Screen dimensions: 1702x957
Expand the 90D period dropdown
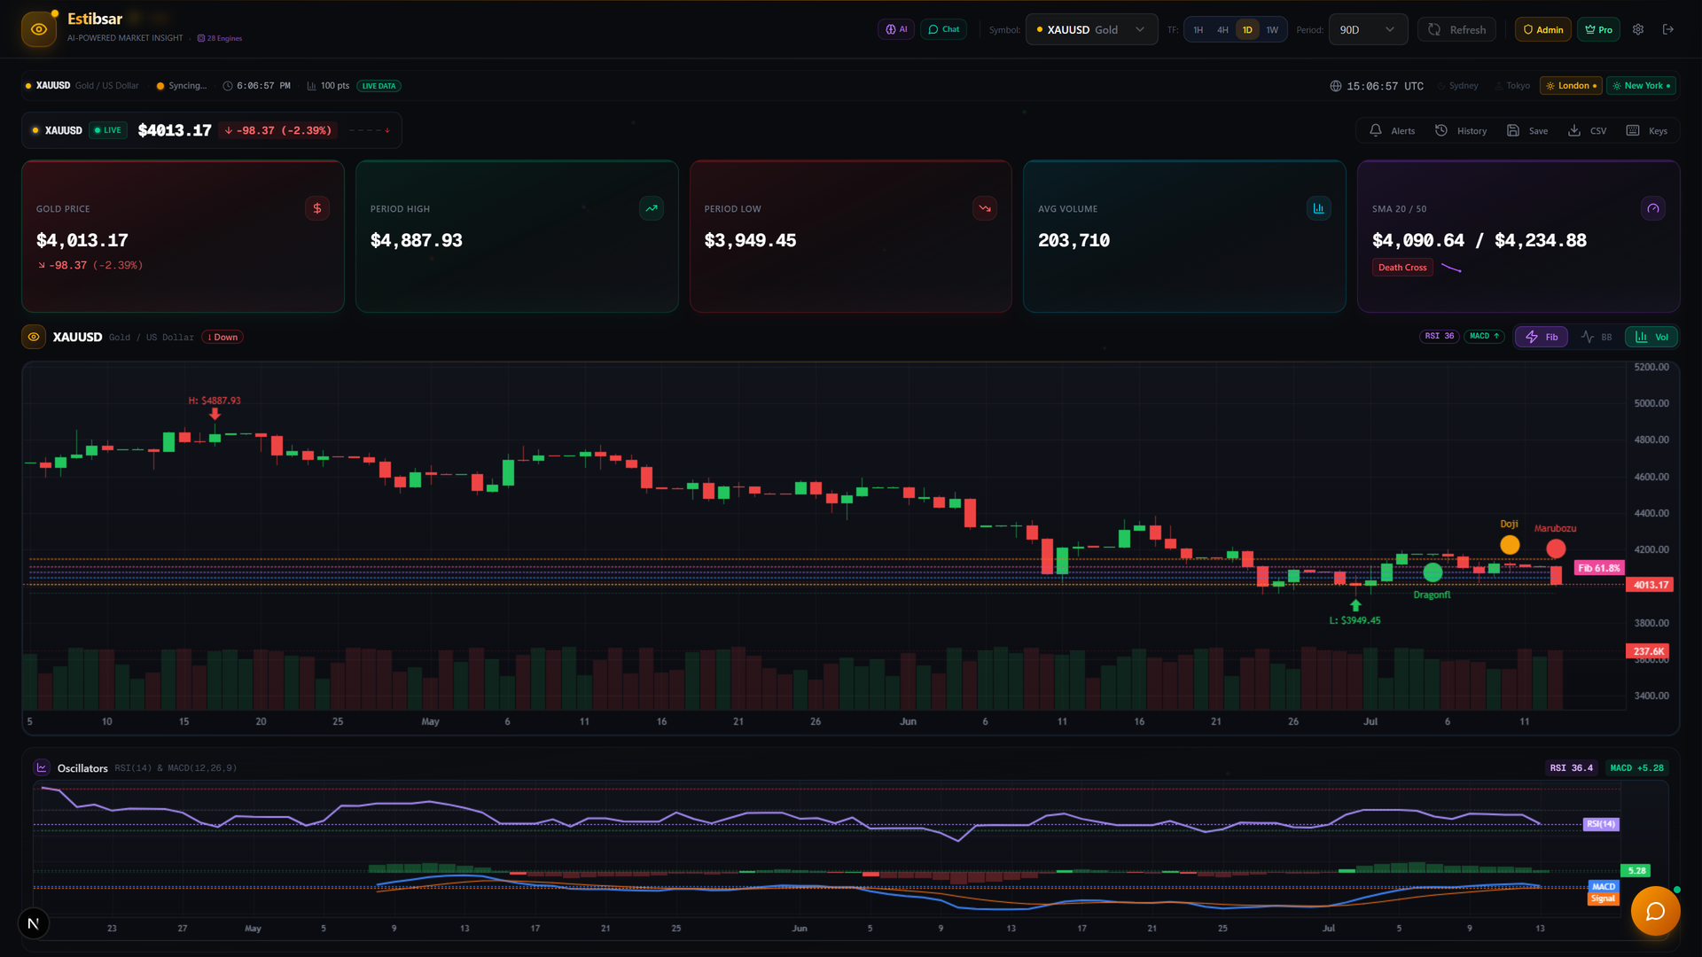pos(1368,29)
